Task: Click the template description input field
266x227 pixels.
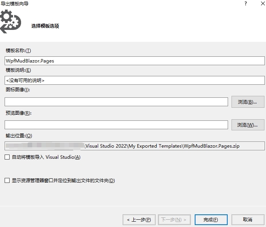Action: pyautogui.click(x=135, y=80)
